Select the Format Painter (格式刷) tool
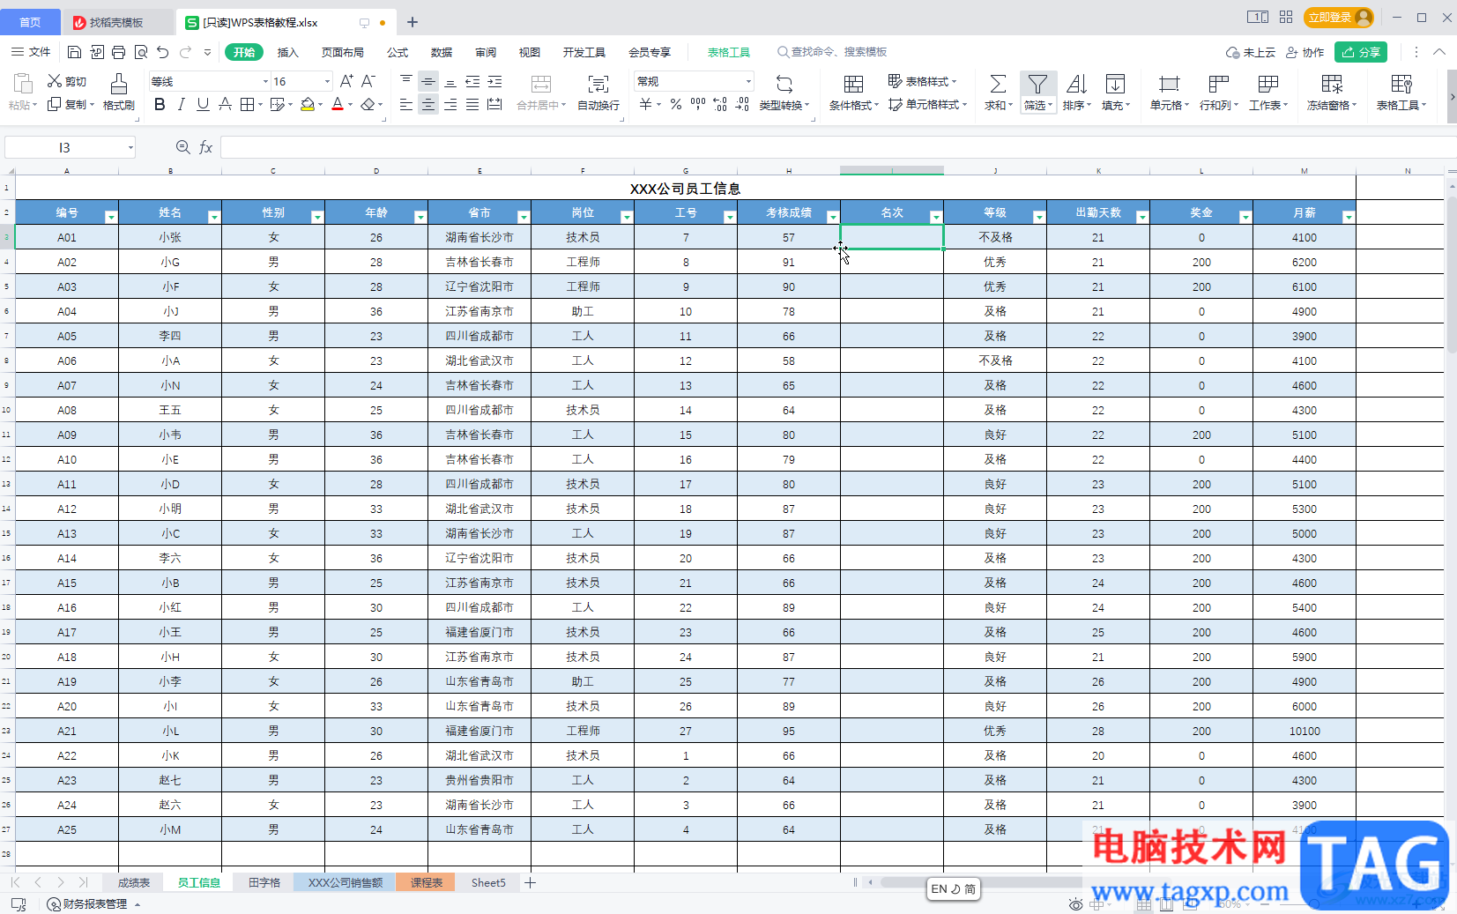This screenshot has height=914, width=1457. click(119, 93)
